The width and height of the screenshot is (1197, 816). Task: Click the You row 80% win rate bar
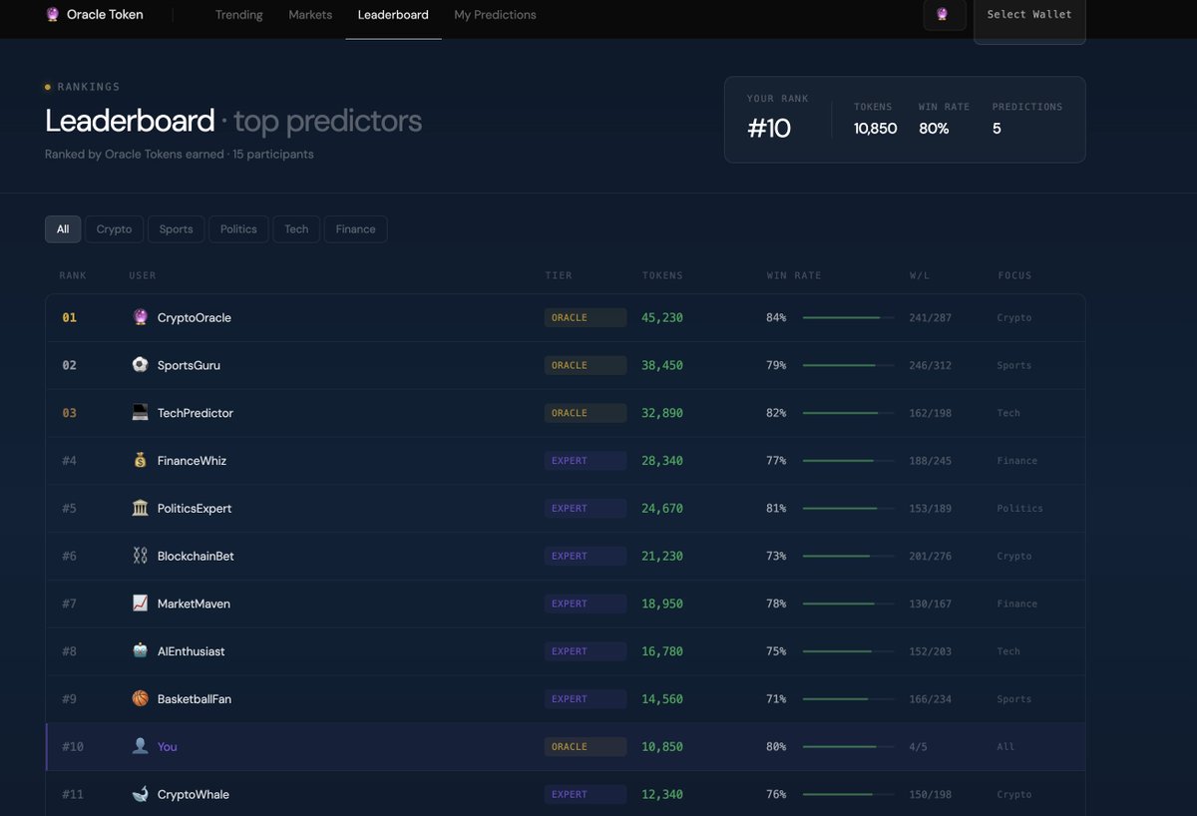click(x=848, y=746)
